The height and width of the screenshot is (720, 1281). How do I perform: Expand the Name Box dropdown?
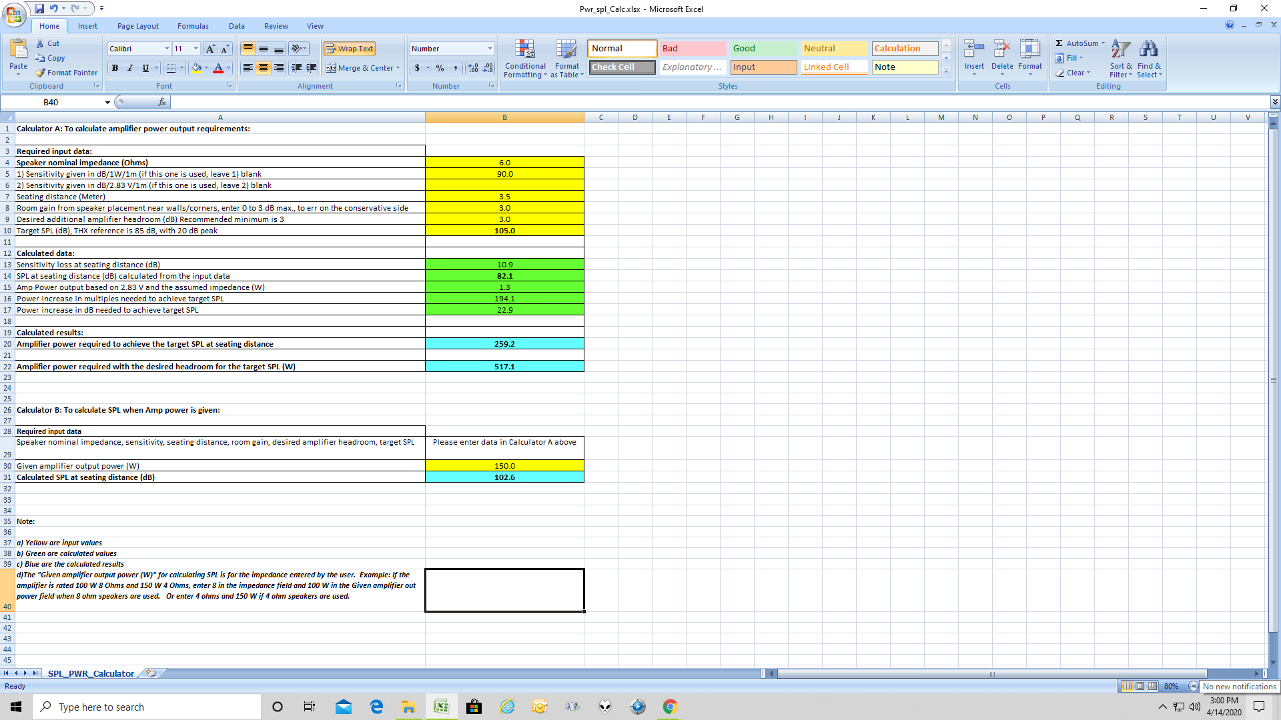[x=107, y=102]
